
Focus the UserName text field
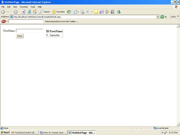tap(29, 31)
